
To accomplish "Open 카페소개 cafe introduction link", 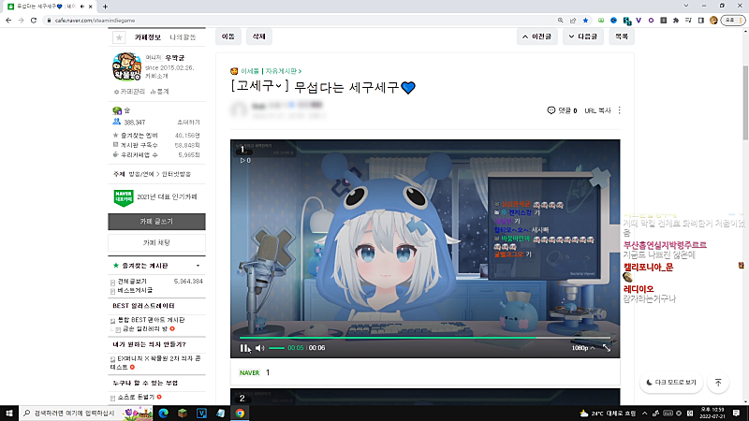I will pos(156,76).
